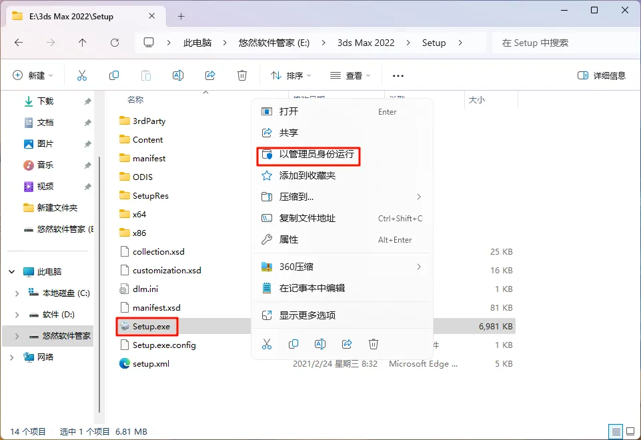The image size is (641, 440).
Task: Go back with the Back arrow
Action: 19,43
